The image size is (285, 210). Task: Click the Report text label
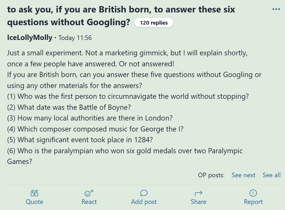click(253, 202)
